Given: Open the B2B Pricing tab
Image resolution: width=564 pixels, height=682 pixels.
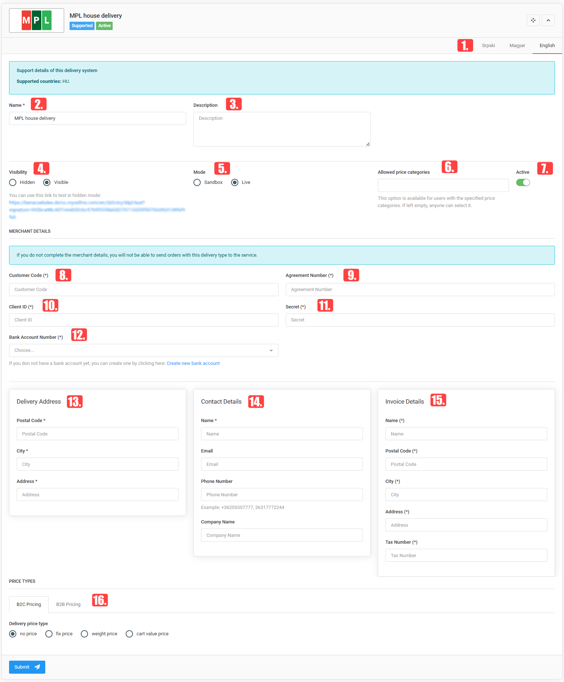Looking at the screenshot, I should click(68, 605).
